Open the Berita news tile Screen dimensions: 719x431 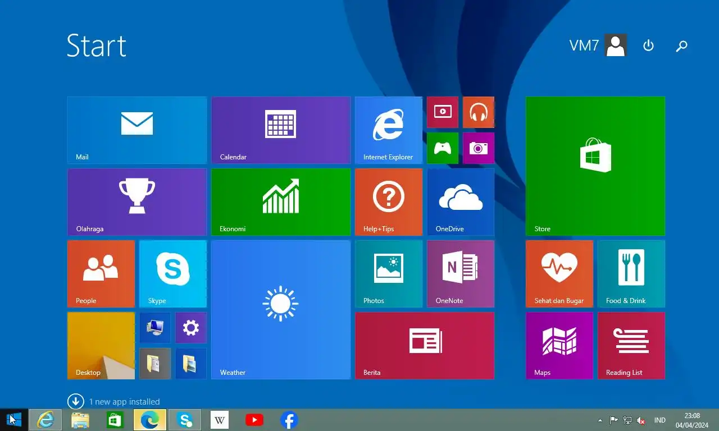(x=425, y=346)
